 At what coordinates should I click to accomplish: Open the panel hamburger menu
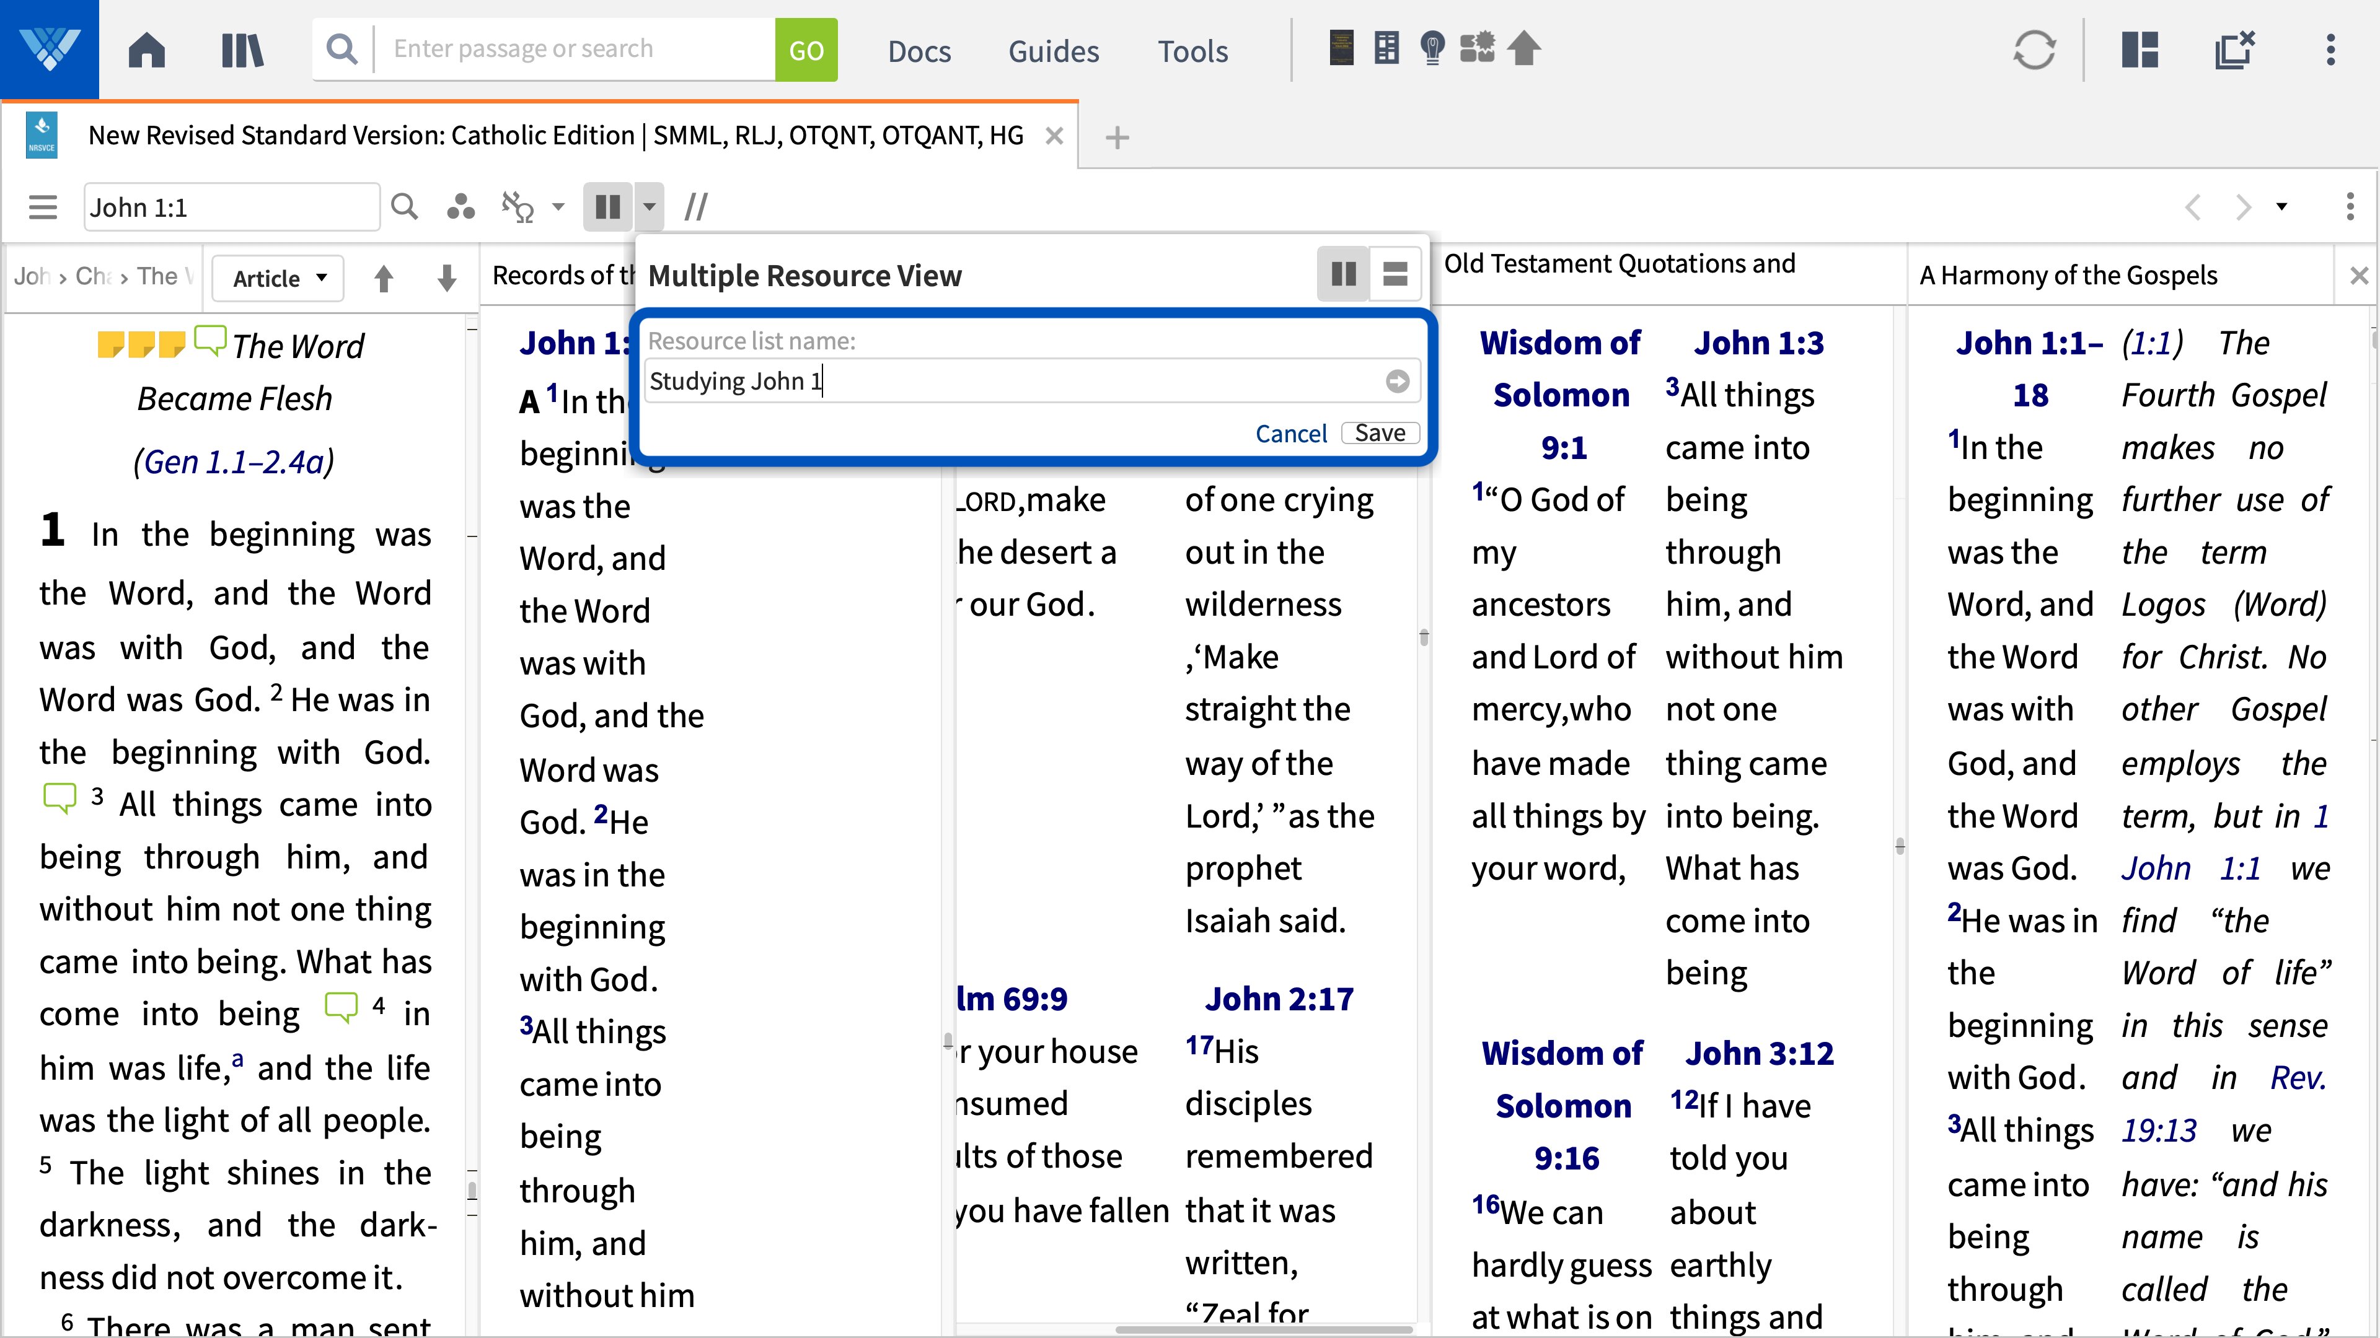(43, 207)
